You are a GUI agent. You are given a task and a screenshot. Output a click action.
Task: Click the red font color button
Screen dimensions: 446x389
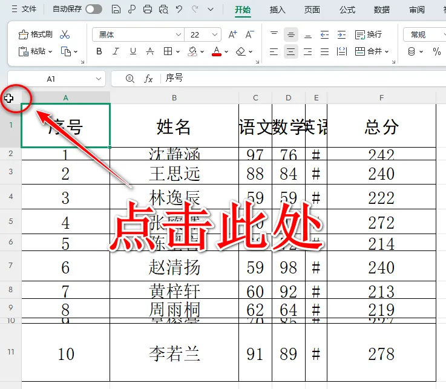pyautogui.click(x=217, y=51)
